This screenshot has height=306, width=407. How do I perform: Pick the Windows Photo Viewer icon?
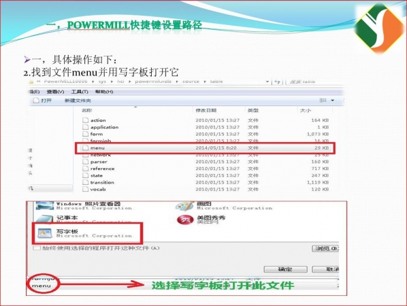tap(45, 205)
